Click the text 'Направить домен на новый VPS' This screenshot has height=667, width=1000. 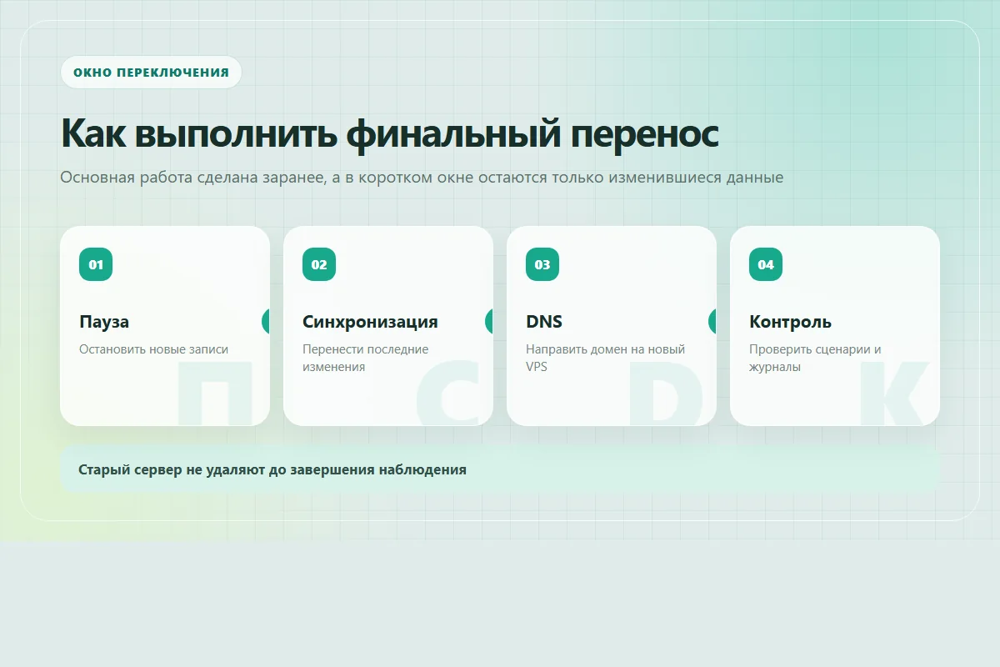(605, 358)
